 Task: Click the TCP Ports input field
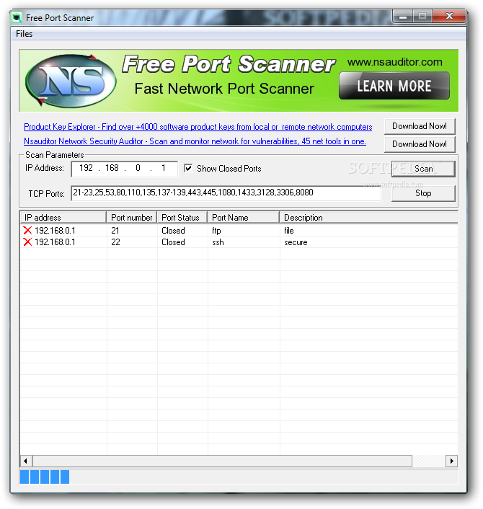coord(226,192)
